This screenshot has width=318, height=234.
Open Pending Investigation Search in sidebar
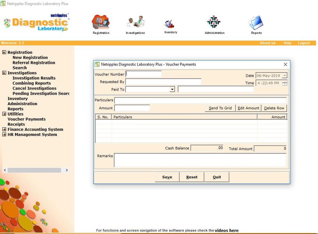click(x=41, y=93)
